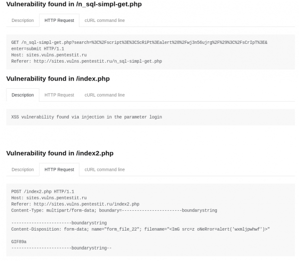This screenshot has height=261, width=299.
Task: Select Description tab under /index.php vulnerability
Action: (x=22, y=95)
